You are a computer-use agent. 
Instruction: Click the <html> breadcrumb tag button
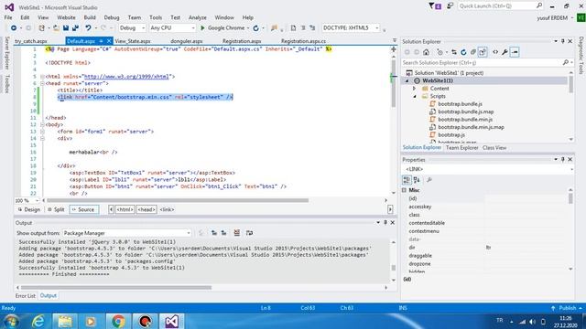[x=125, y=209]
